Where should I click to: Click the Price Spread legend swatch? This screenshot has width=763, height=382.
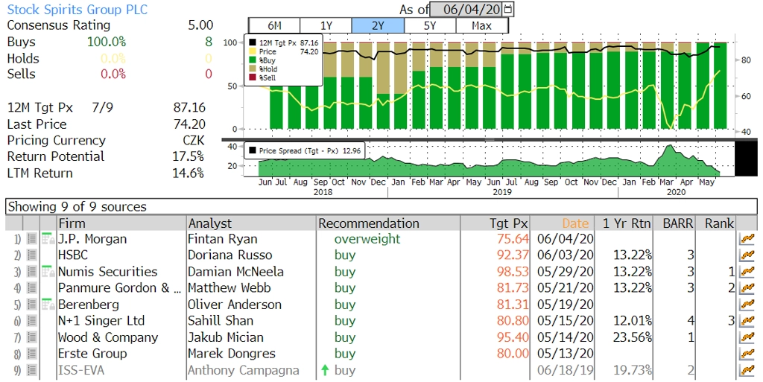click(252, 150)
